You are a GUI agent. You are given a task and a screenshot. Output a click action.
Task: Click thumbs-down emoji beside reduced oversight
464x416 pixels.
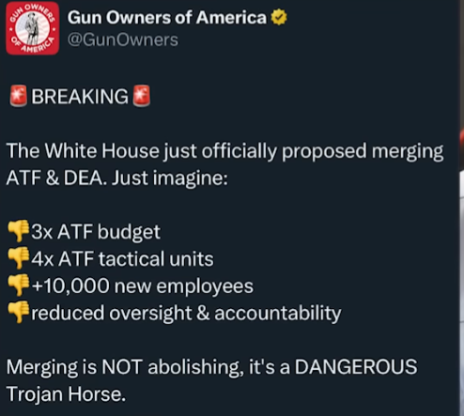(x=18, y=313)
